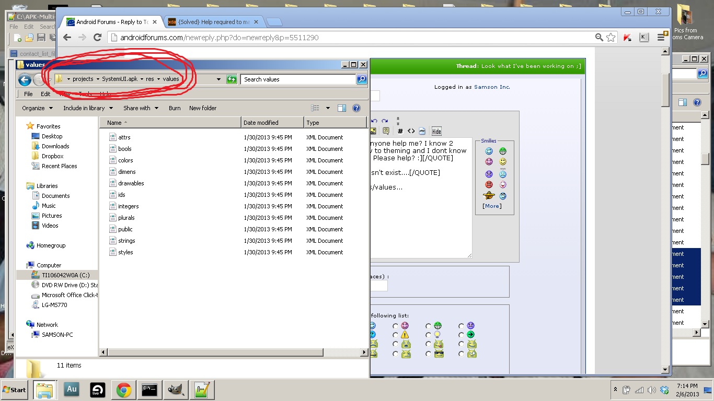Click the PHP code wrap icon
The image size is (714, 401).
coord(422,131)
